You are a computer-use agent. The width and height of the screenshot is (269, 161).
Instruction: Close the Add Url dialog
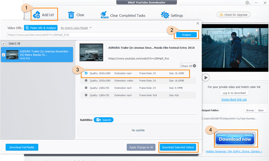(x=198, y=23)
